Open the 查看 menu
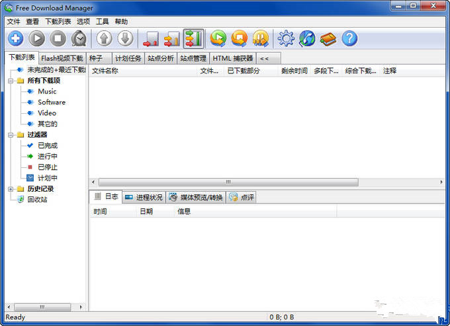The height and width of the screenshot is (326, 450). (x=32, y=22)
